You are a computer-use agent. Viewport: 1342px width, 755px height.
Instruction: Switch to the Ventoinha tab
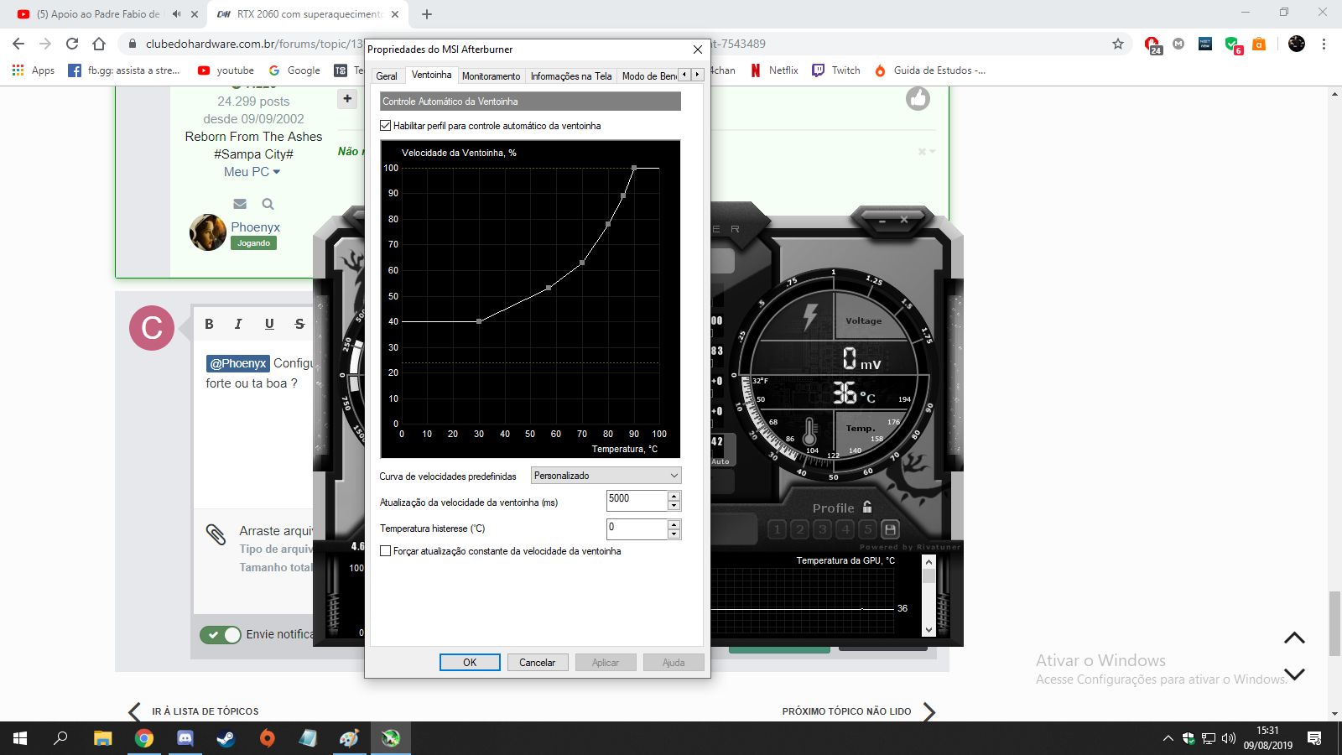(431, 75)
